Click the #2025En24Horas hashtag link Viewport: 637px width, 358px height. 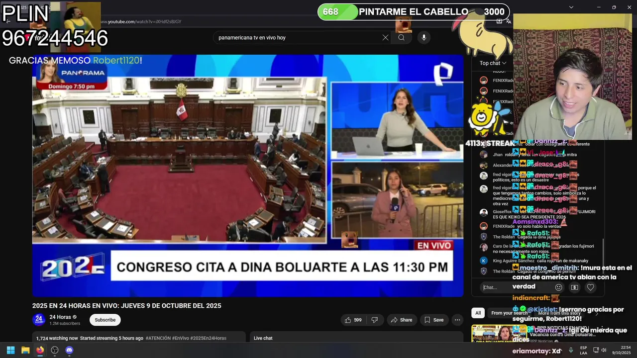click(x=208, y=338)
